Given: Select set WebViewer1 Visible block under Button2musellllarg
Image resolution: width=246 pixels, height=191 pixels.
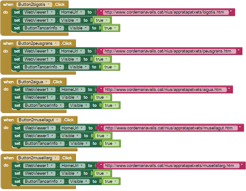Looking at the screenshot, I should [62, 173].
